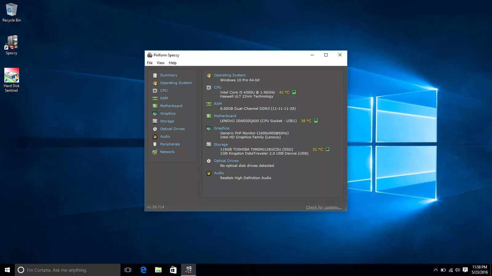This screenshot has width=492, height=276.
Task: Show Motherboard details from the sidebar
Action: pos(171,106)
